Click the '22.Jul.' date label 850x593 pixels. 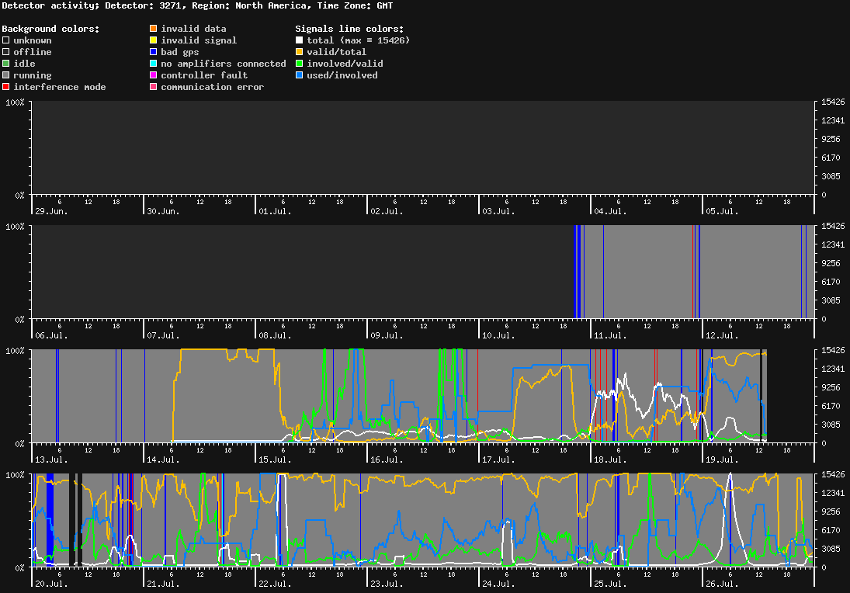pos(275,584)
